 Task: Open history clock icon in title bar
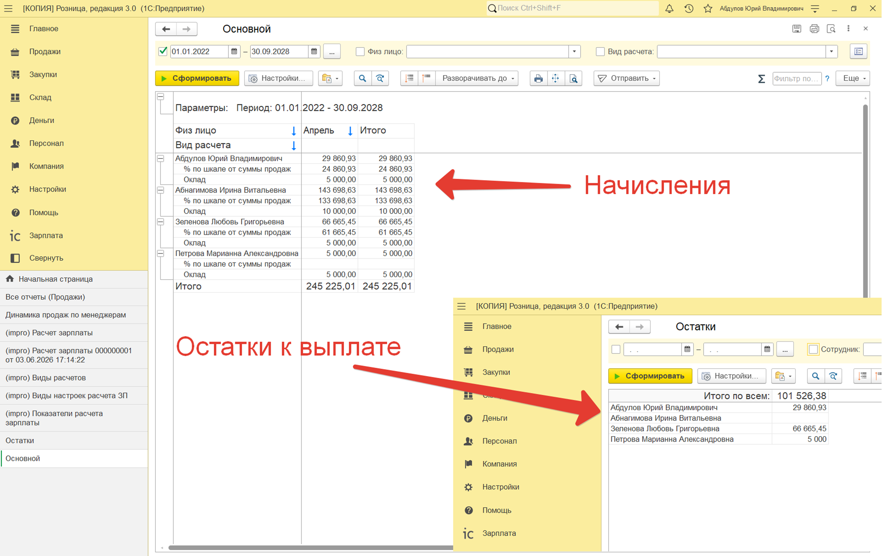(689, 9)
